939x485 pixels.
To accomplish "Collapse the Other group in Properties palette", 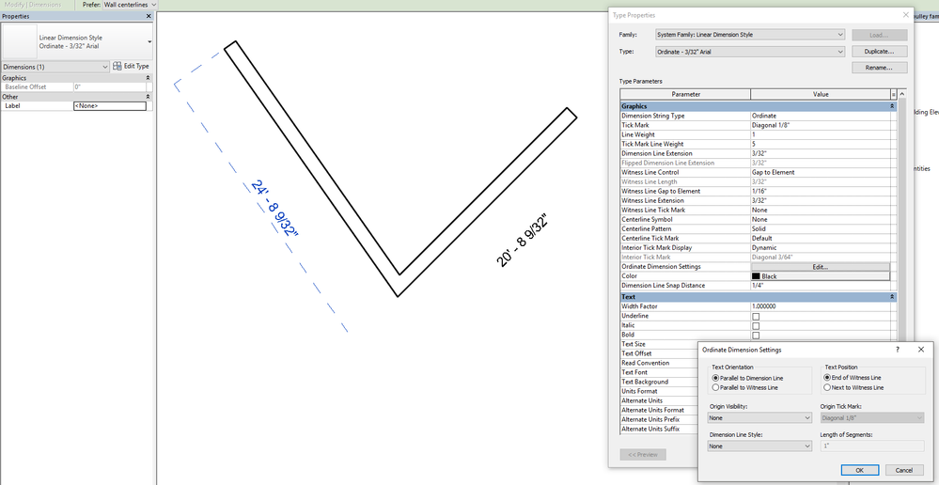I will pos(148,97).
